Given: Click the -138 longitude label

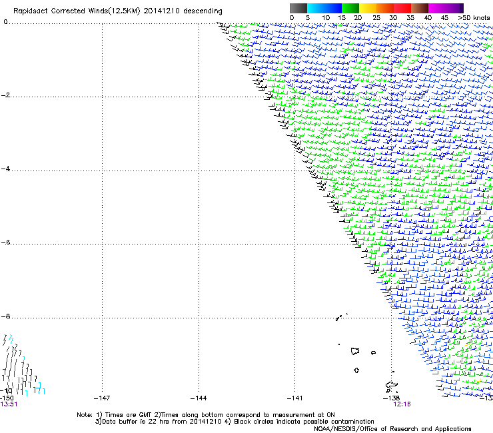Looking at the screenshot, I should [x=392, y=398].
